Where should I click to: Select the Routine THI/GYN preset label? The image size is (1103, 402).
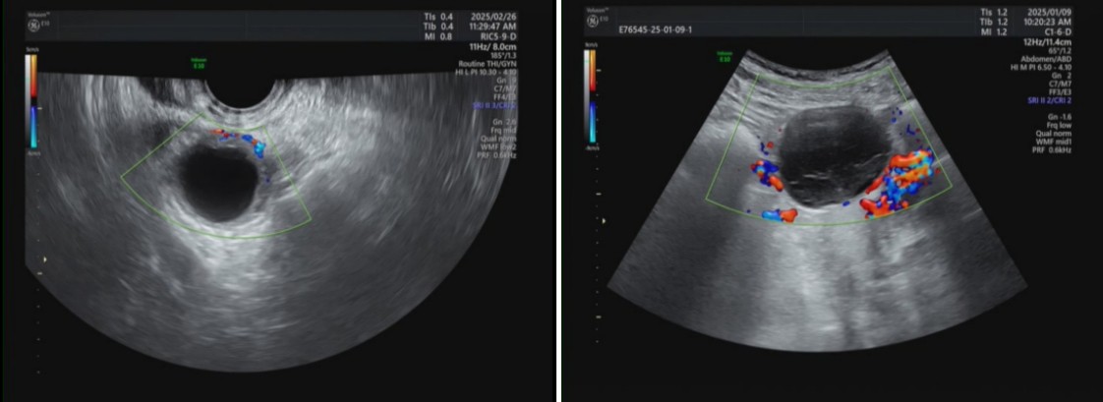[488, 63]
